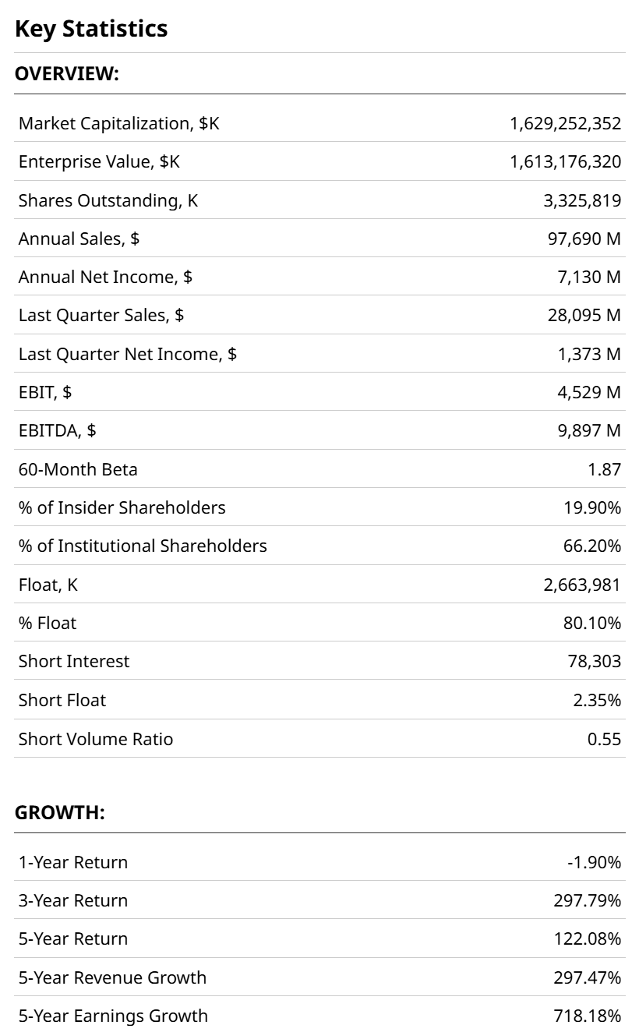Select the Enterprise Value figure 1,613,176,320
Viewport: 639px width, 1032px height.
point(565,162)
